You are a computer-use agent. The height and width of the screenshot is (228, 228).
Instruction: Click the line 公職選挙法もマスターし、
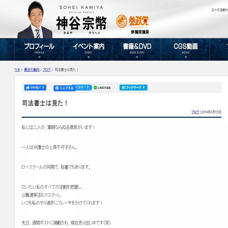[x=42, y=195]
